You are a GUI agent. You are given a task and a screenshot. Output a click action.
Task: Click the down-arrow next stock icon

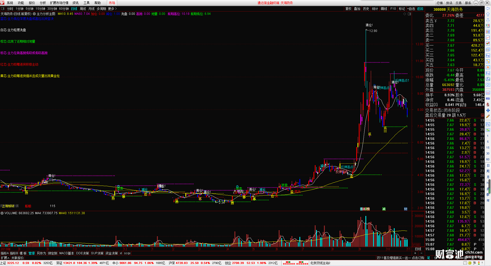click(x=488, y=20)
